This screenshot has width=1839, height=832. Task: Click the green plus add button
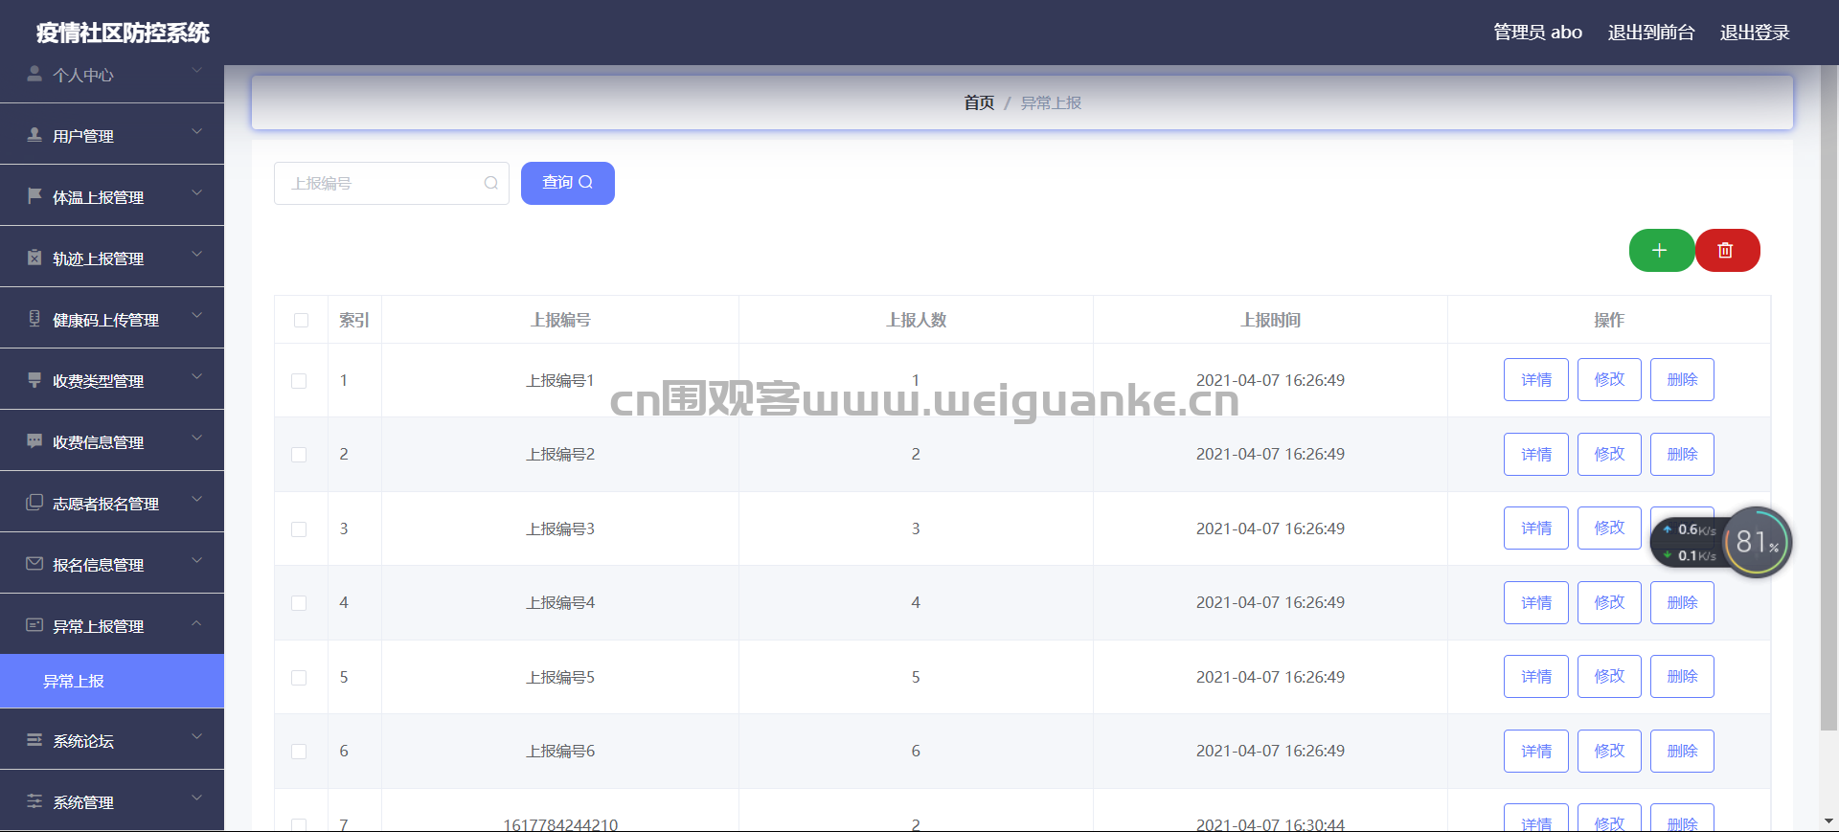tap(1662, 251)
